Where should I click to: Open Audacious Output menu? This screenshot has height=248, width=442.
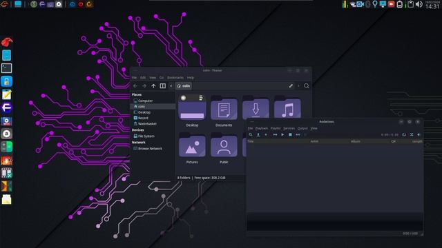302,128
